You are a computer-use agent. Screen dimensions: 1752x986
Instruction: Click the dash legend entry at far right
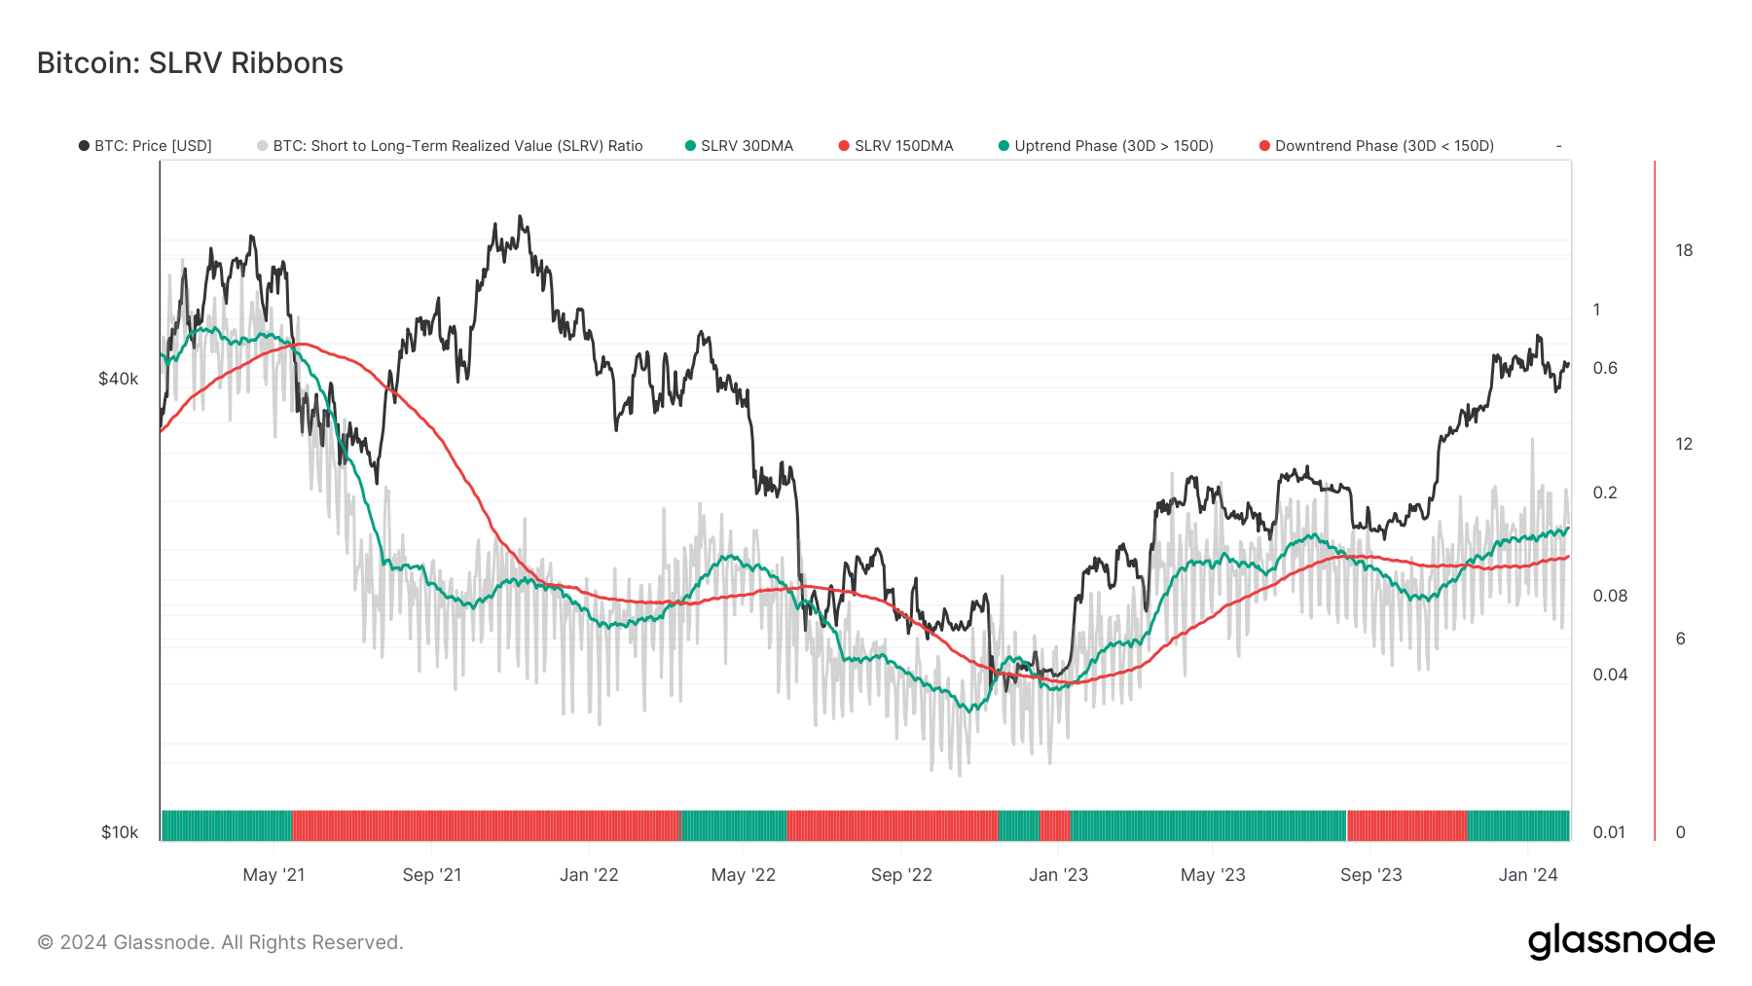tap(1557, 145)
